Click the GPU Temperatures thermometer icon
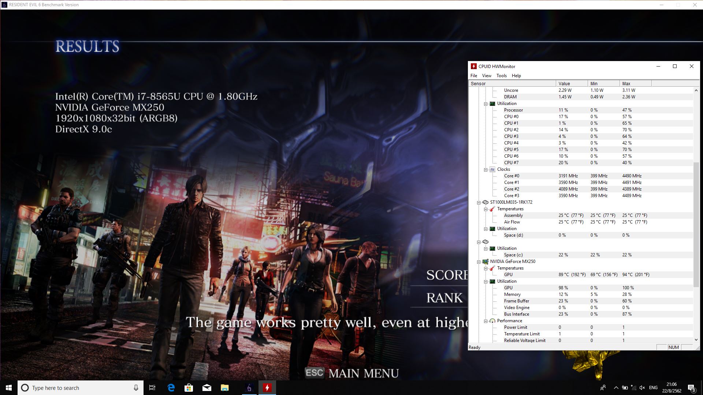 point(492,268)
